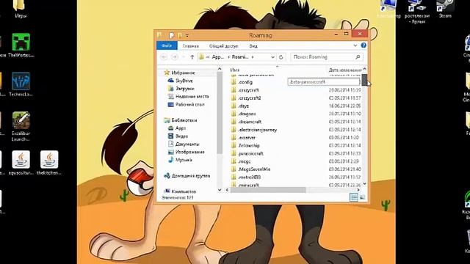
Task: Click the navigation pane scroll up arrow
Action: 220,69
